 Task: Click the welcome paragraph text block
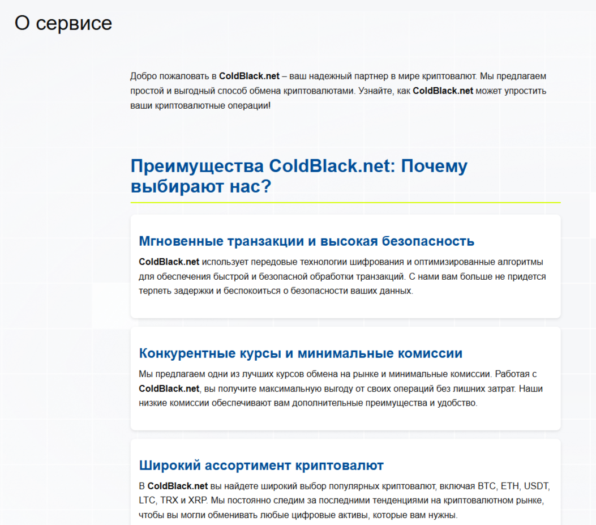tap(338, 90)
